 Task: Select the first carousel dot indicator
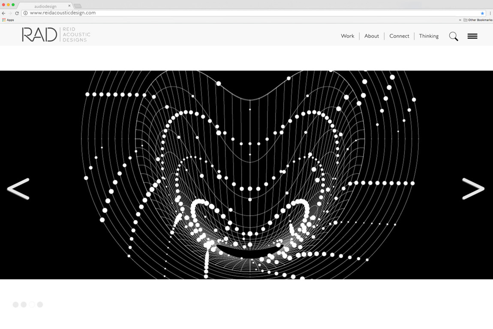[15, 305]
